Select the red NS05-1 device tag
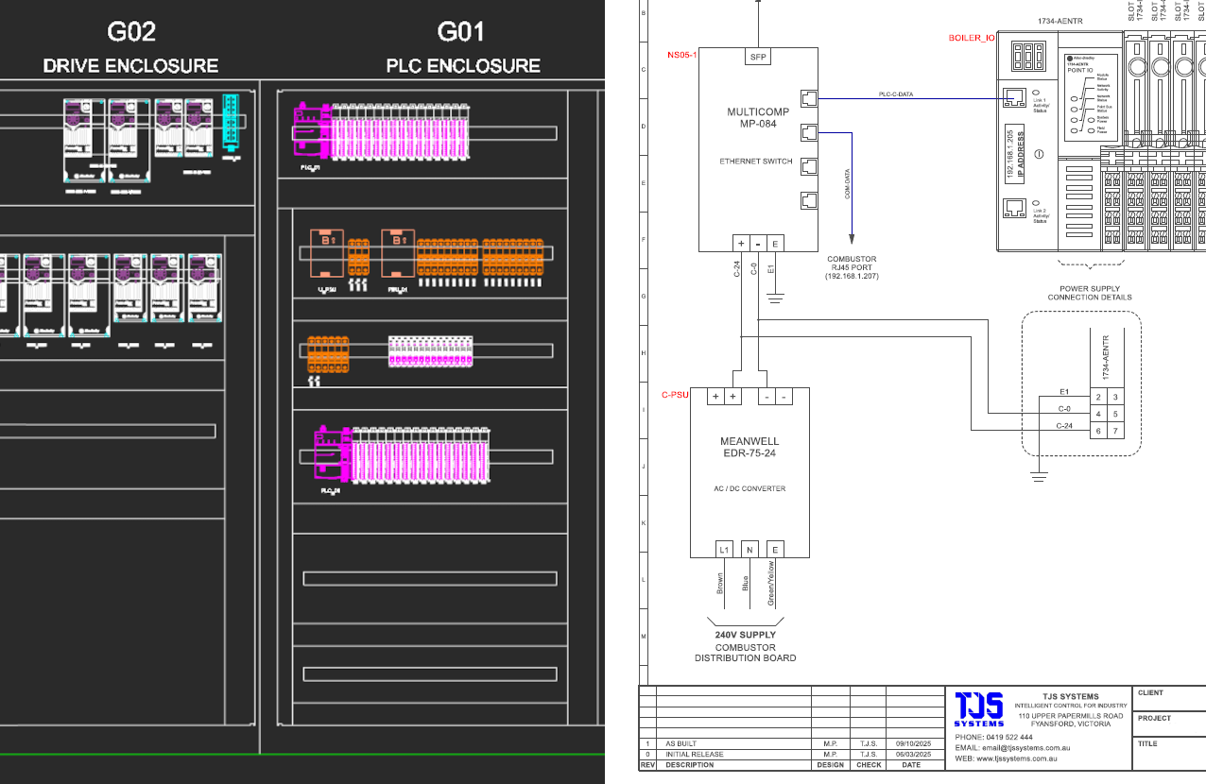This screenshot has width=1206, height=784. pyautogui.click(x=681, y=55)
